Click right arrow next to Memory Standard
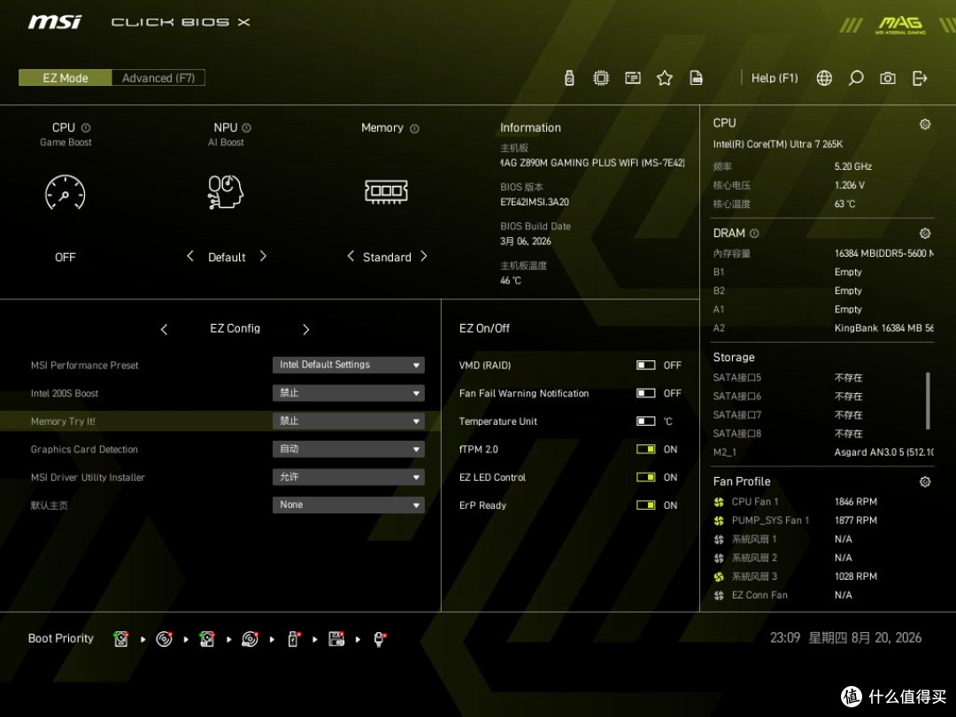This screenshot has height=717, width=956. click(424, 256)
